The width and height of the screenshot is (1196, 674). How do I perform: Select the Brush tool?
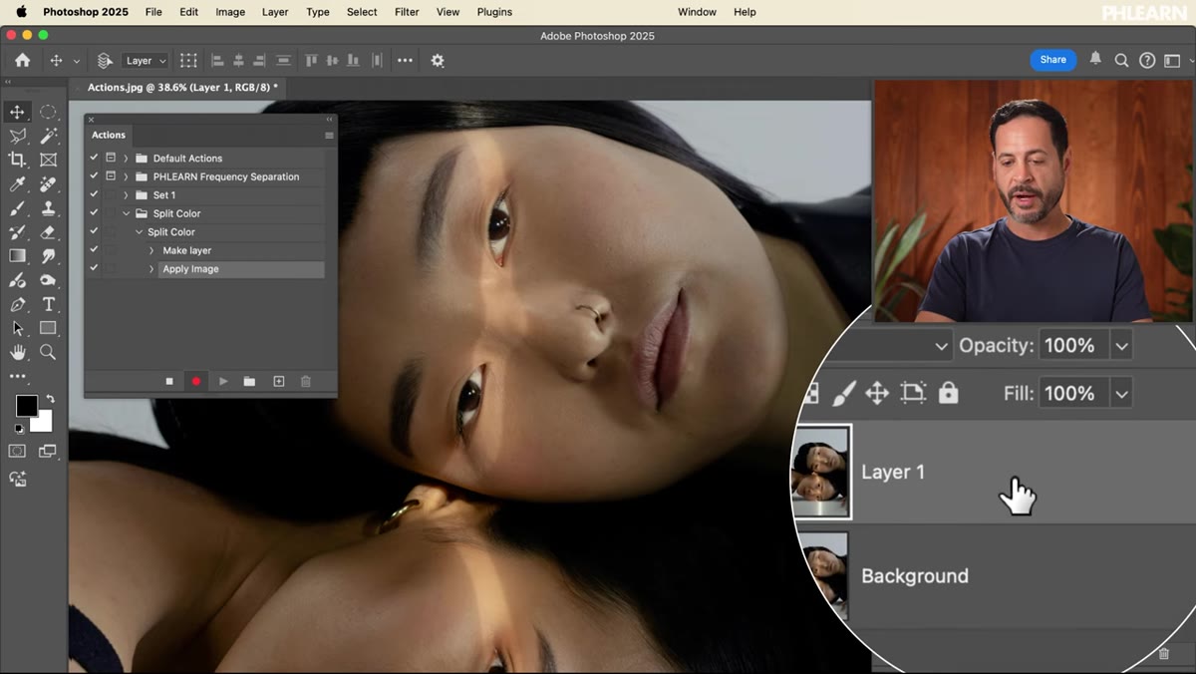click(x=17, y=208)
